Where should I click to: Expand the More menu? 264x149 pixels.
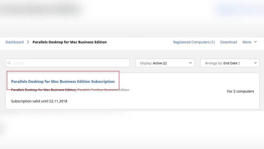tap(247, 42)
